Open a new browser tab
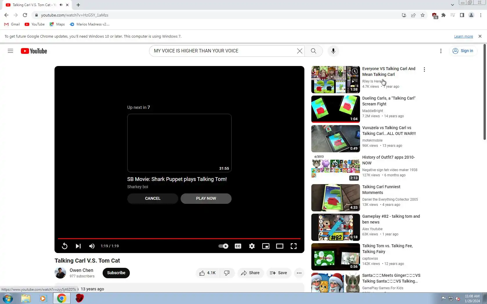This screenshot has height=304, width=487. pyautogui.click(x=78, y=5)
